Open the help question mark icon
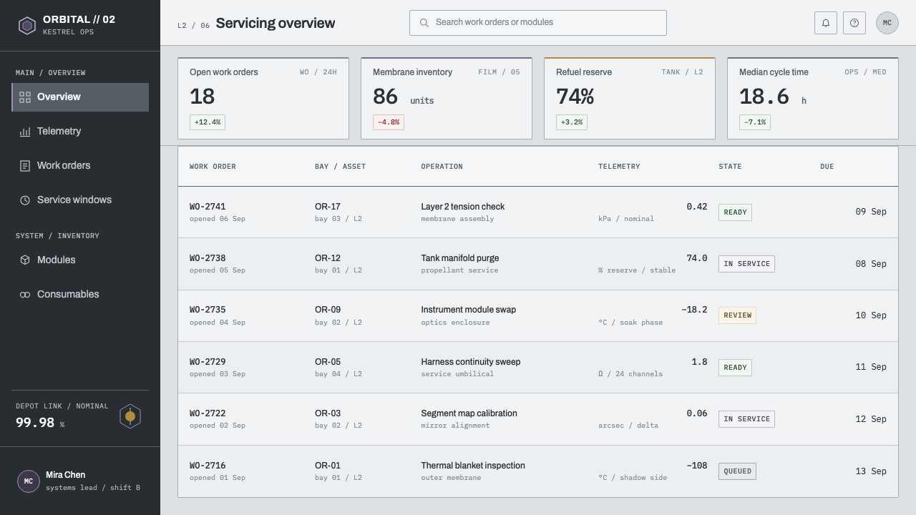The height and width of the screenshot is (515, 916). pos(854,23)
